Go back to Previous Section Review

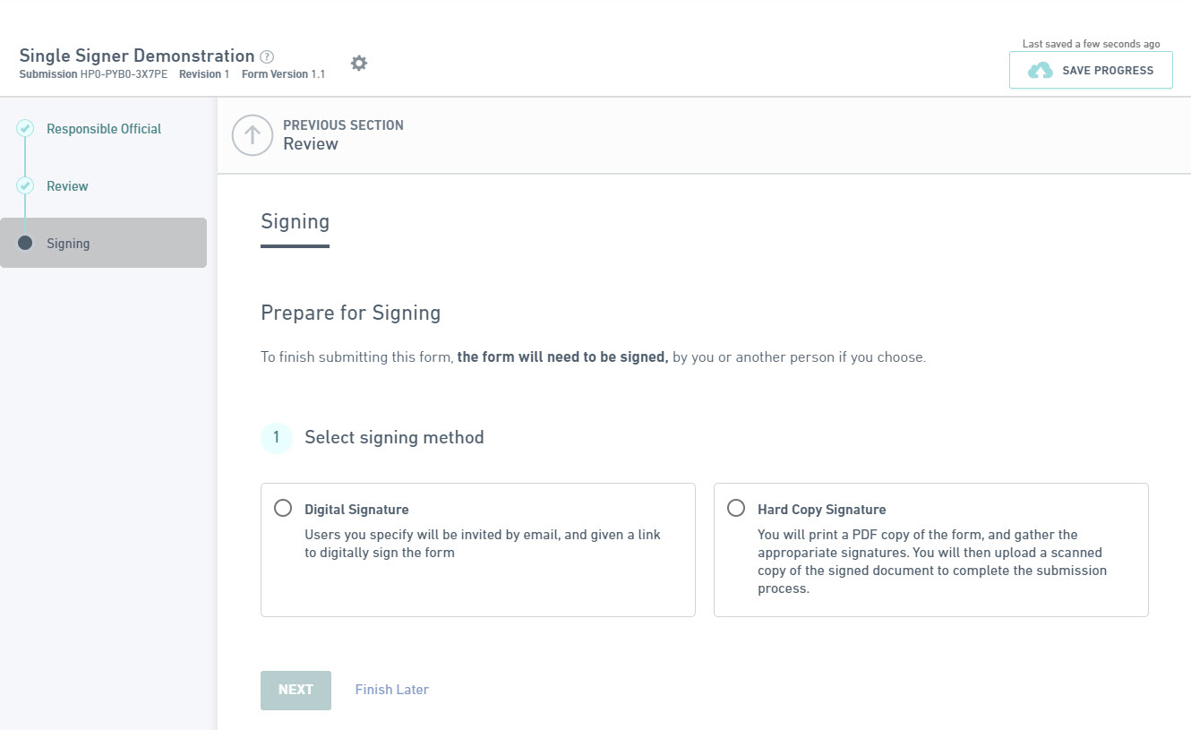click(x=343, y=135)
